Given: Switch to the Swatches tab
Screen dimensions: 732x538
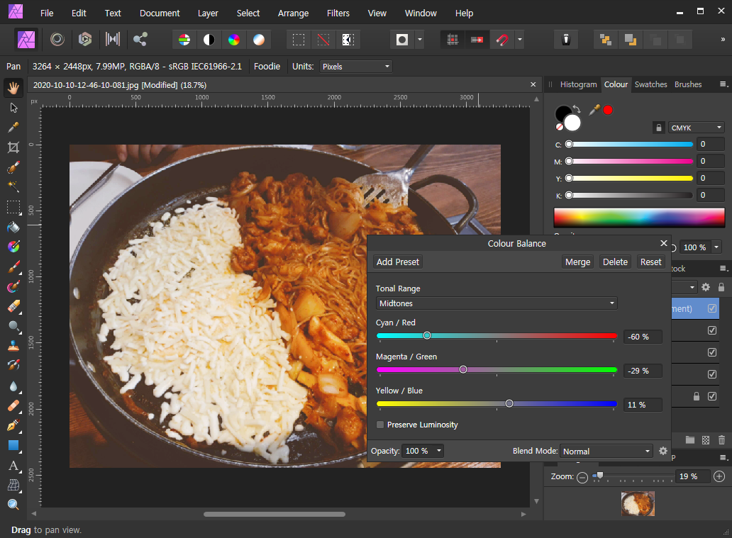Looking at the screenshot, I should [650, 84].
